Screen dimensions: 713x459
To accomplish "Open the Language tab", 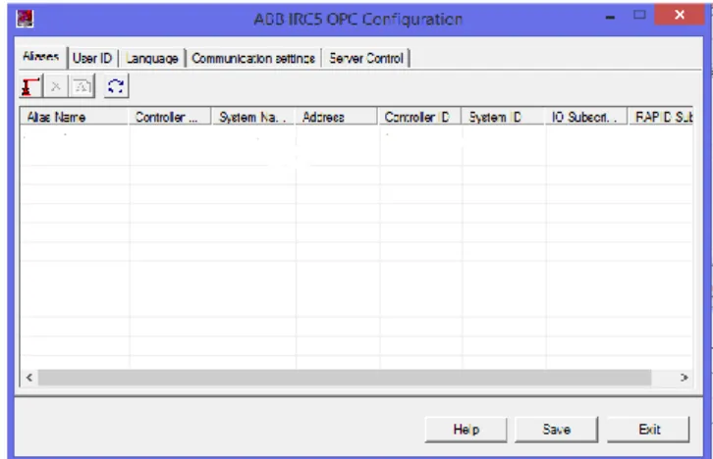I will tap(152, 59).
